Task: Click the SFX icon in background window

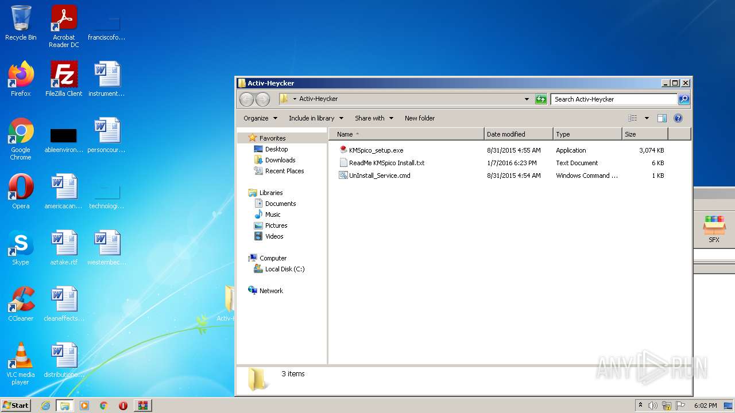Action: pos(714,229)
